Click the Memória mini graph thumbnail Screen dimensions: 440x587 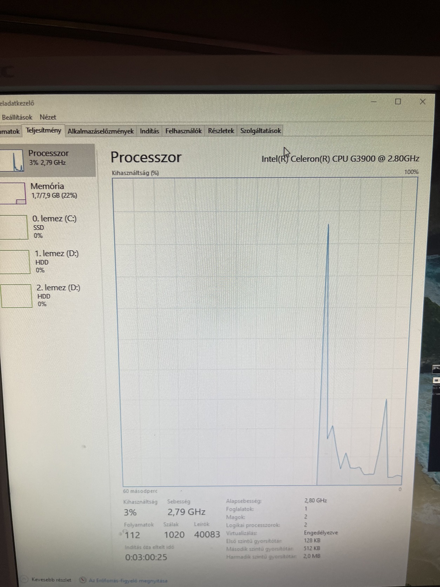coord(13,193)
